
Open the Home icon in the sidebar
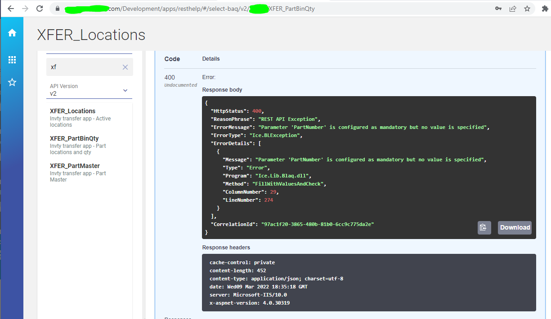(12, 33)
